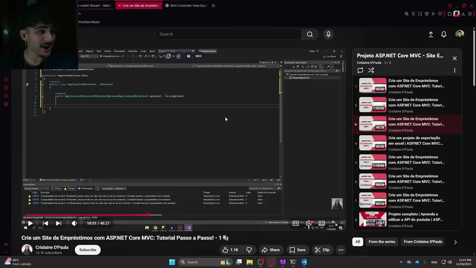Select the currently playing 48:28 playlist video
Screen dimensions: 476x268
(407, 124)
